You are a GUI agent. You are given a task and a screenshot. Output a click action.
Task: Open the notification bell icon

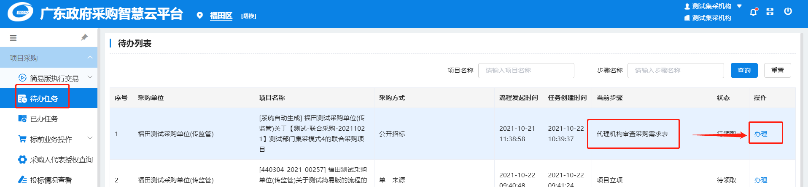[753, 12]
